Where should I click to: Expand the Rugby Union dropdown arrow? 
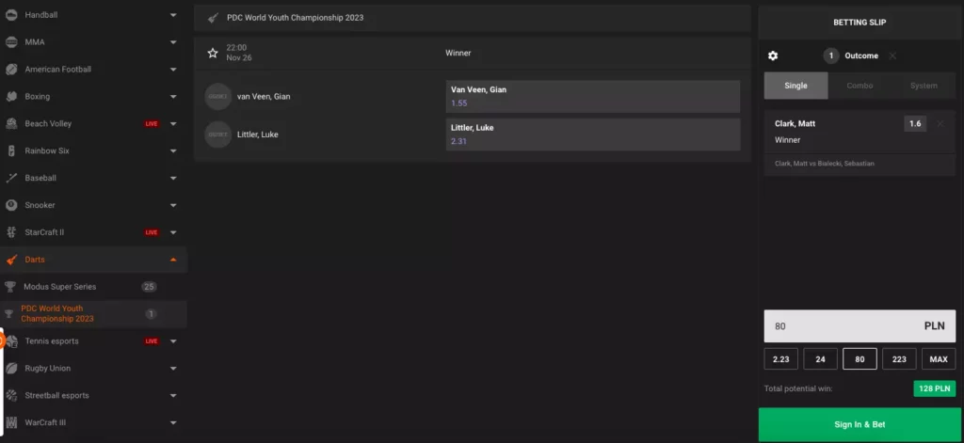tap(173, 368)
